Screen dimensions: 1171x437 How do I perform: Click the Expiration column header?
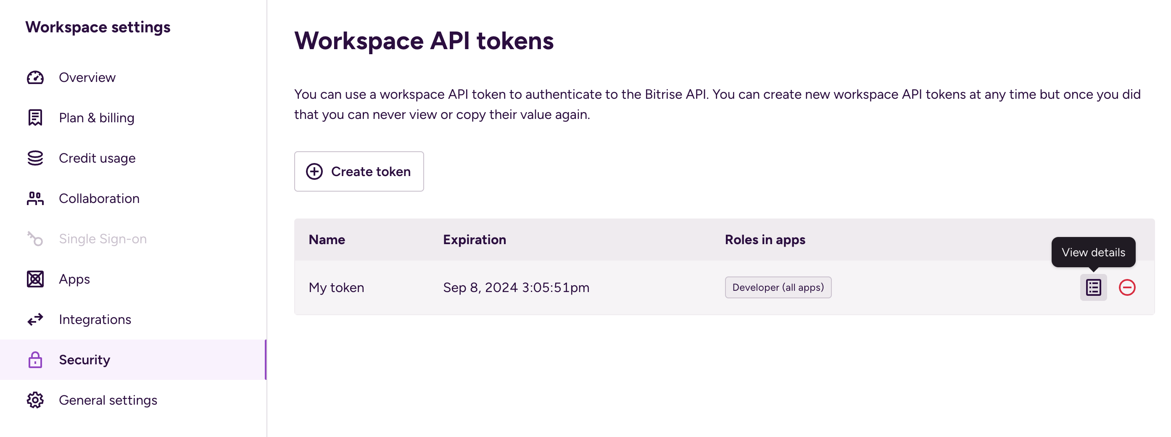click(x=474, y=240)
